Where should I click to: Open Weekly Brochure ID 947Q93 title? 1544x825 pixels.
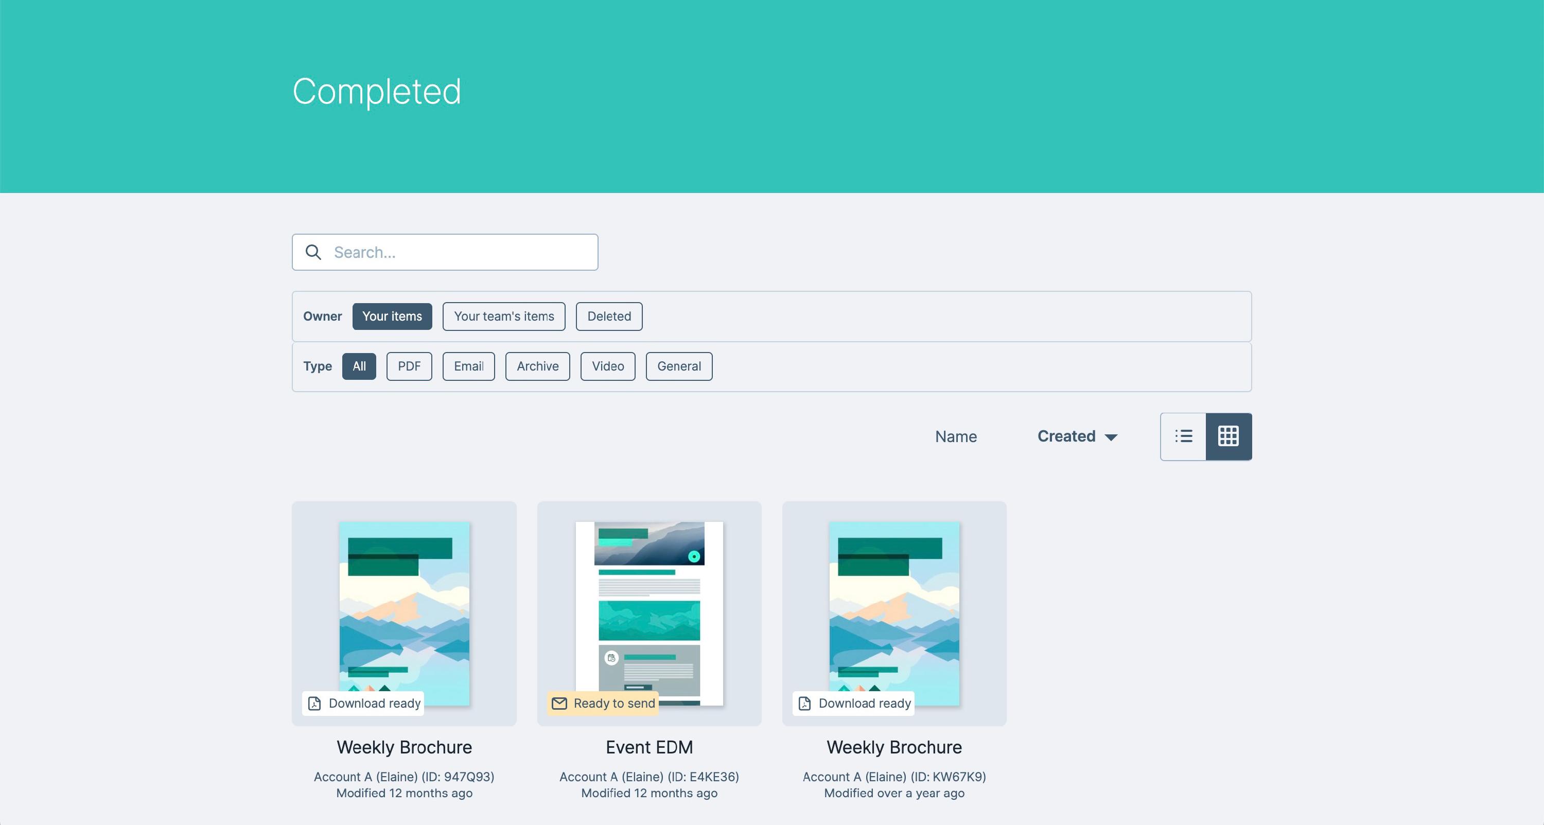404,747
